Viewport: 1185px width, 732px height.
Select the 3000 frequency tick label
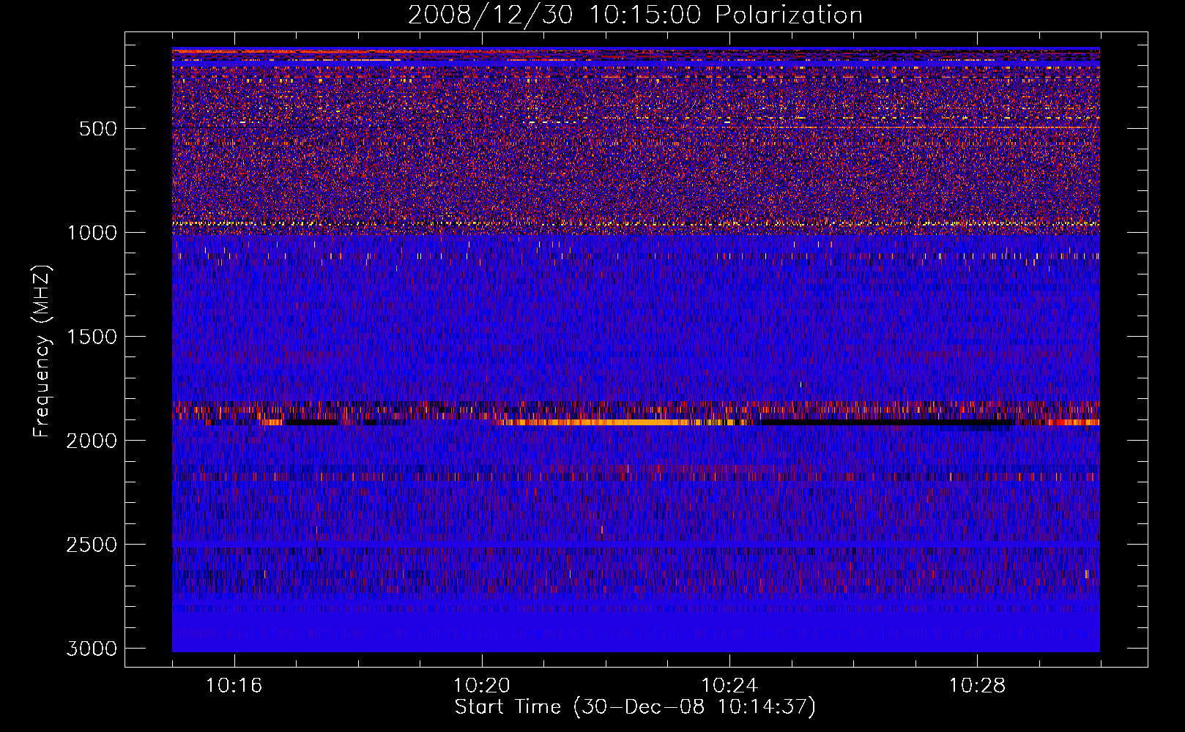[92, 649]
